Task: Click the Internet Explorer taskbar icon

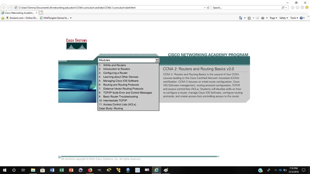Action: [x=156, y=170]
